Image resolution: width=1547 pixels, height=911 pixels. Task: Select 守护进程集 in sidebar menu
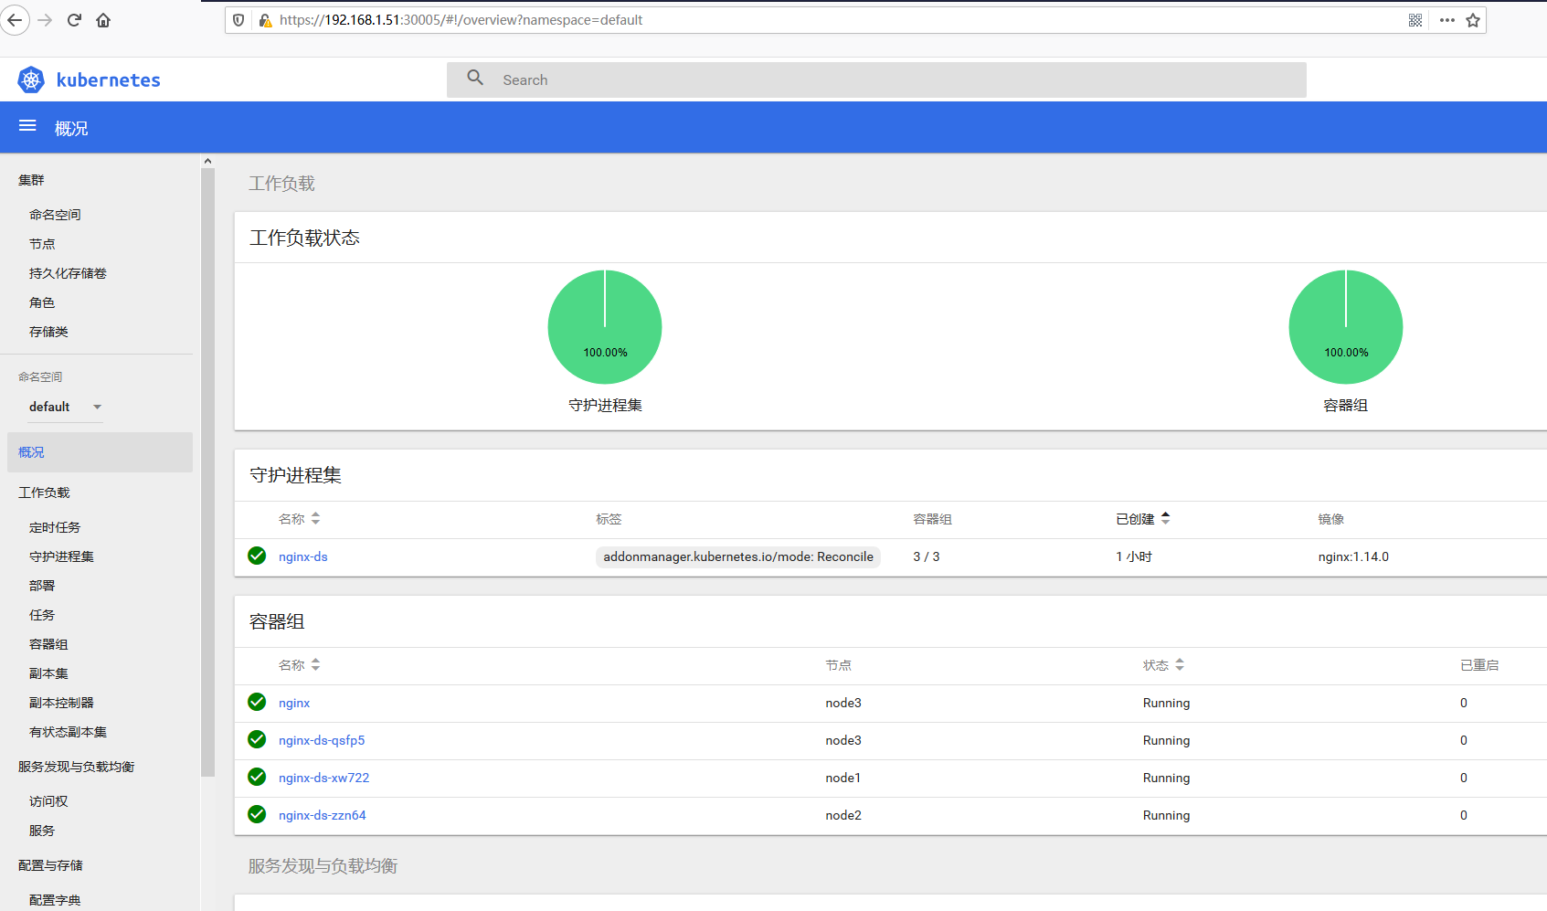pos(61,556)
